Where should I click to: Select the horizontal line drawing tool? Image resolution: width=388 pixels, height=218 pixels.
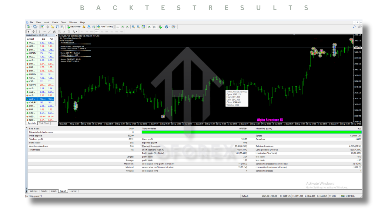(44, 31)
